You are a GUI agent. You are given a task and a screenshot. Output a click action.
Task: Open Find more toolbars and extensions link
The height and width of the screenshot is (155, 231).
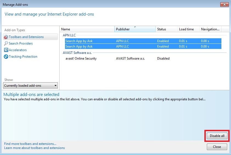[x=30, y=144]
